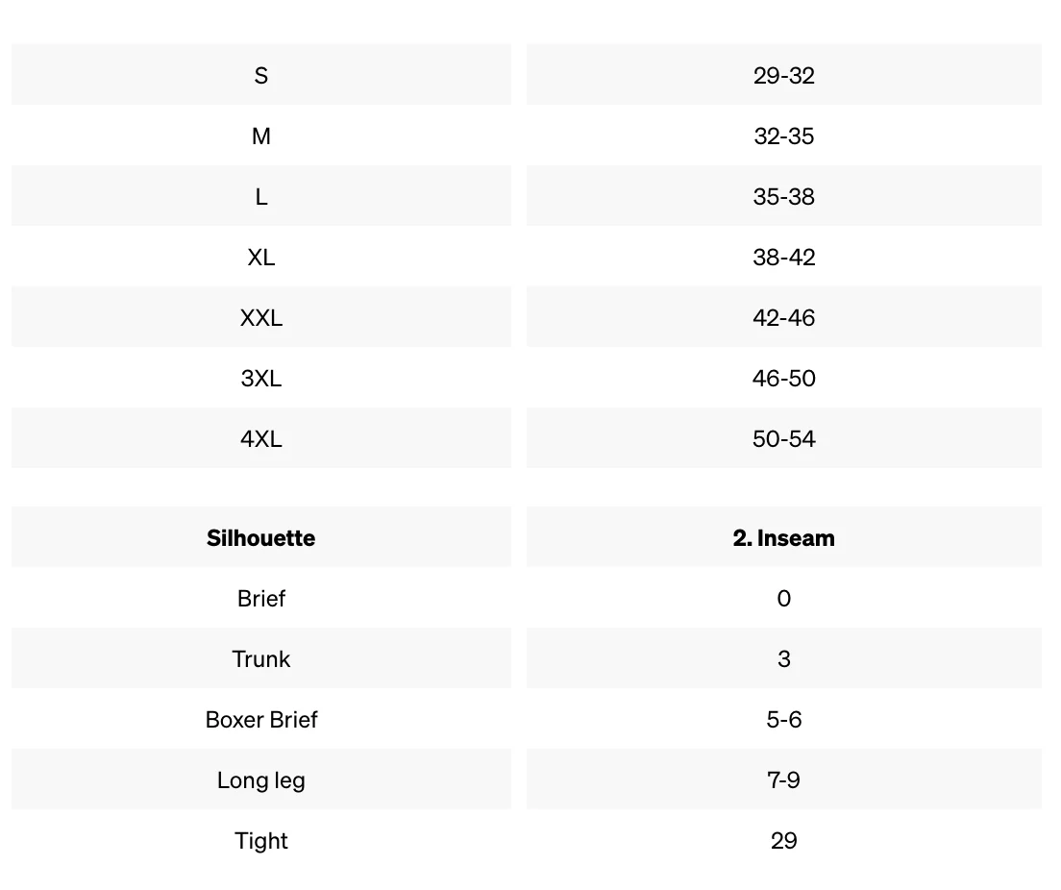Select the size L cell
The height and width of the screenshot is (890, 1061).
coord(261,196)
